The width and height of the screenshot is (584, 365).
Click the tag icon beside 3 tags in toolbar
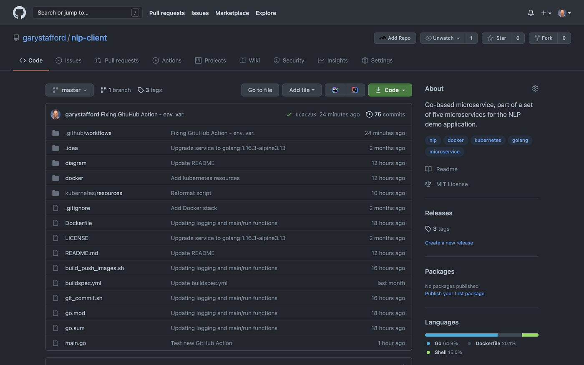pos(141,90)
